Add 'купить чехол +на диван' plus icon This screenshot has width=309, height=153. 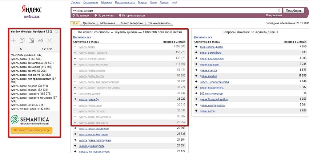point(75,134)
